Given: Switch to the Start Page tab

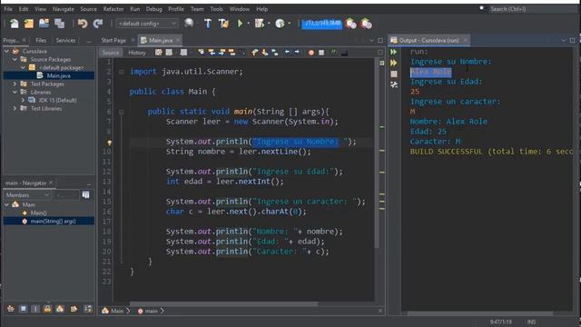Looking at the screenshot, I should tap(113, 40).
